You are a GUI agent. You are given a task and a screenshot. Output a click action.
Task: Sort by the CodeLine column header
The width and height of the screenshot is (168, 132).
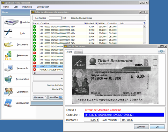(x=45, y=23)
